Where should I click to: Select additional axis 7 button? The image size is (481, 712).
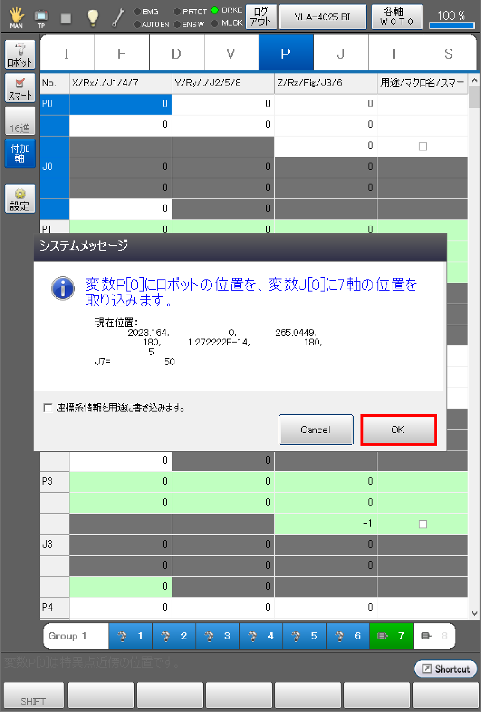coord(391,636)
